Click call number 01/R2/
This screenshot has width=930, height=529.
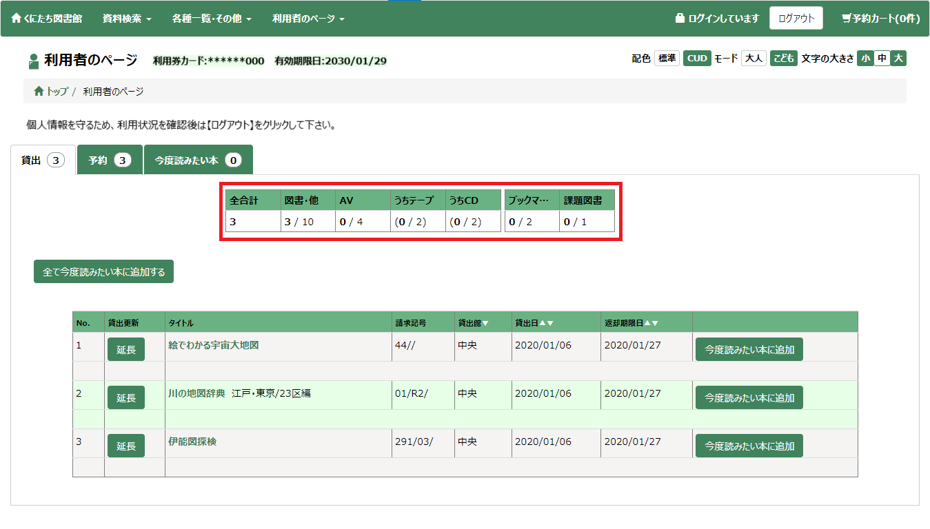click(412, 393)
